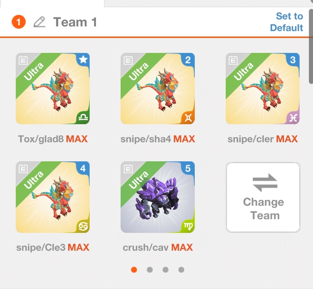Click the Set to Default link
Screen dimensions: 313x289
pos(287,22)
